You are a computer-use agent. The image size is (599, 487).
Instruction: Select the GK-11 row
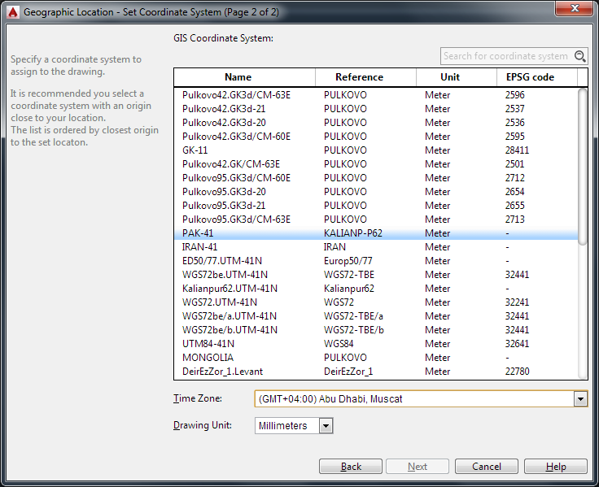(x=376, y=150)
